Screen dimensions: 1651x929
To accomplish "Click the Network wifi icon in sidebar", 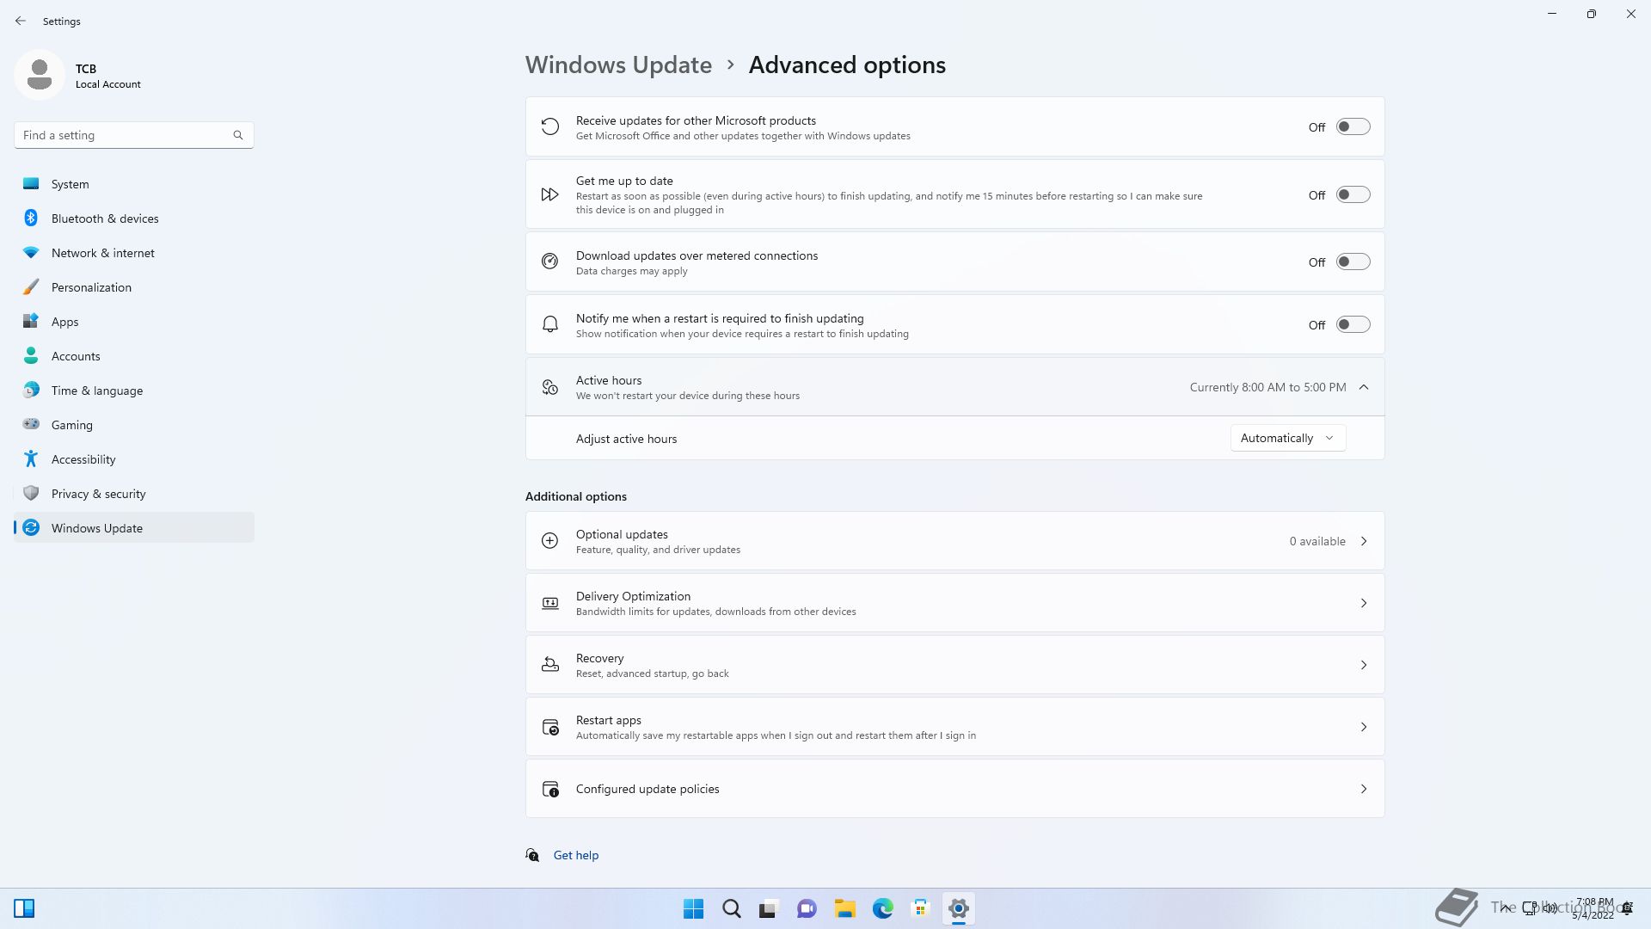I will coord(31,252).
